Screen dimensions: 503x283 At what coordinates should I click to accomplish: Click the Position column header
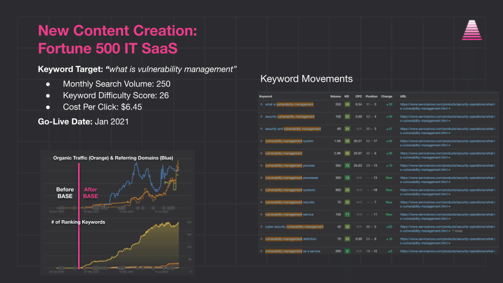click(x=371, y=96)
